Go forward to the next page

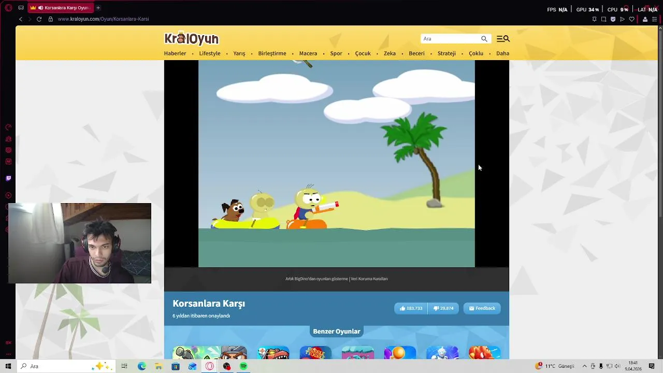pyautogui.click(x=30, y=19)
